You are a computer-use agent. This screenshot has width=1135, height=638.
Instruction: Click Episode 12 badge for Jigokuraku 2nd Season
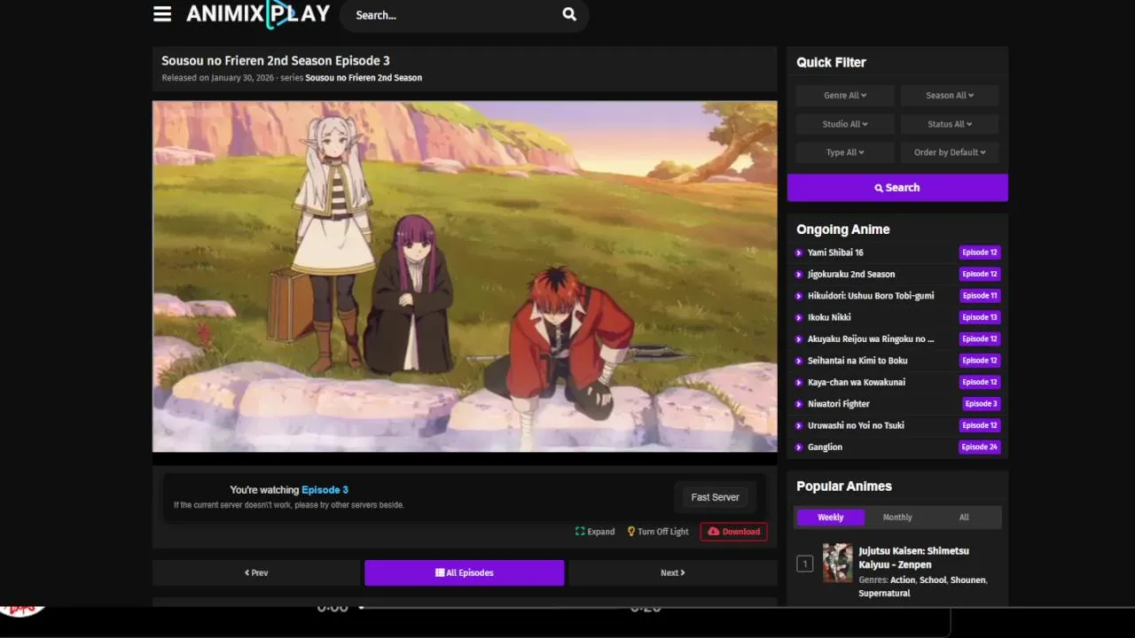980,275
